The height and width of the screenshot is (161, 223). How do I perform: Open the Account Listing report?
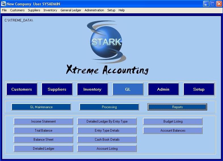click(x=107, y=149)
